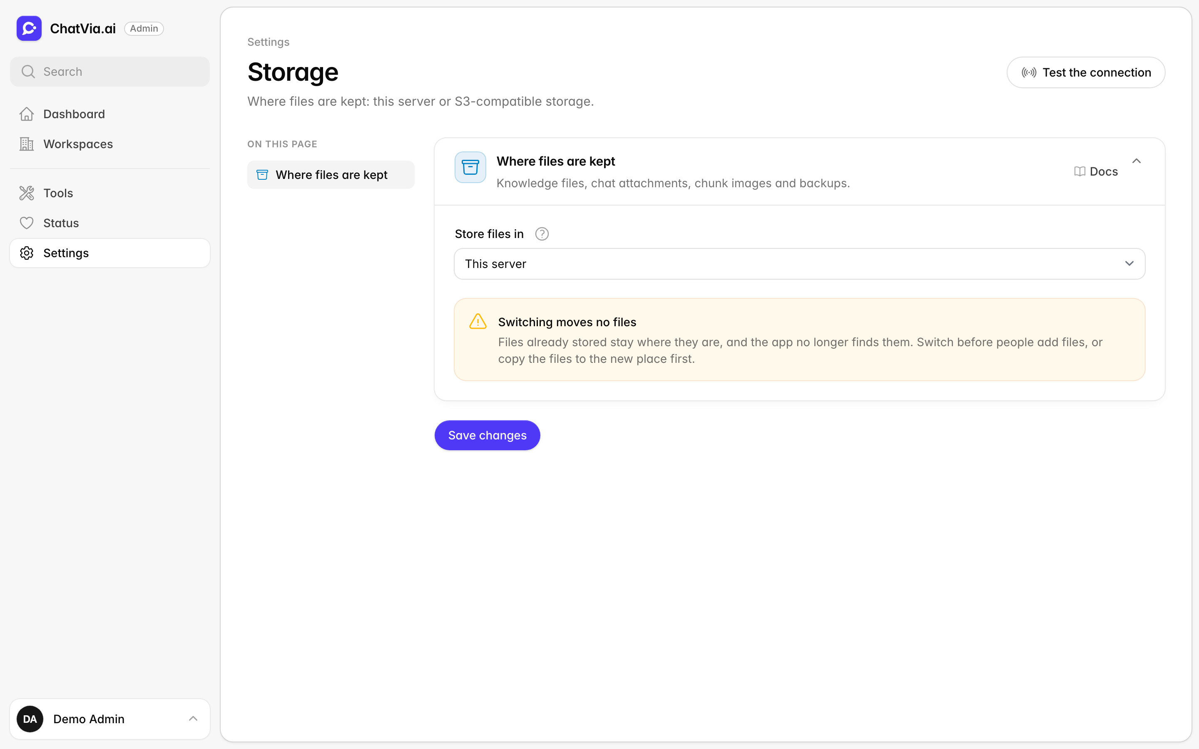Click the 'Store files in' label

click(489, 234)
